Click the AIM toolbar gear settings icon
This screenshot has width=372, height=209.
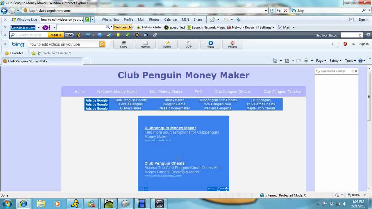point(369,35)
